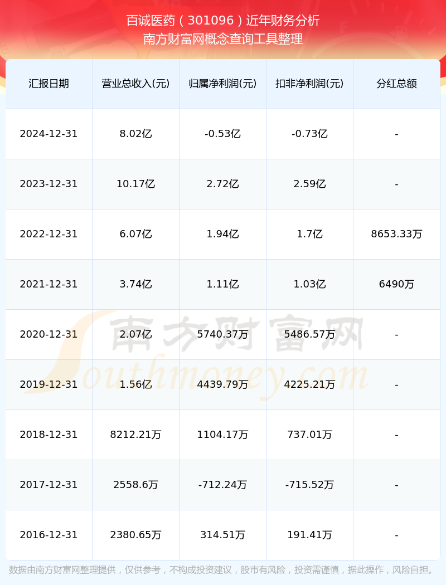This screenshot has width=446, height=585.
Task: Select the 2016-12-31 date cell
Action: point(49,535)
